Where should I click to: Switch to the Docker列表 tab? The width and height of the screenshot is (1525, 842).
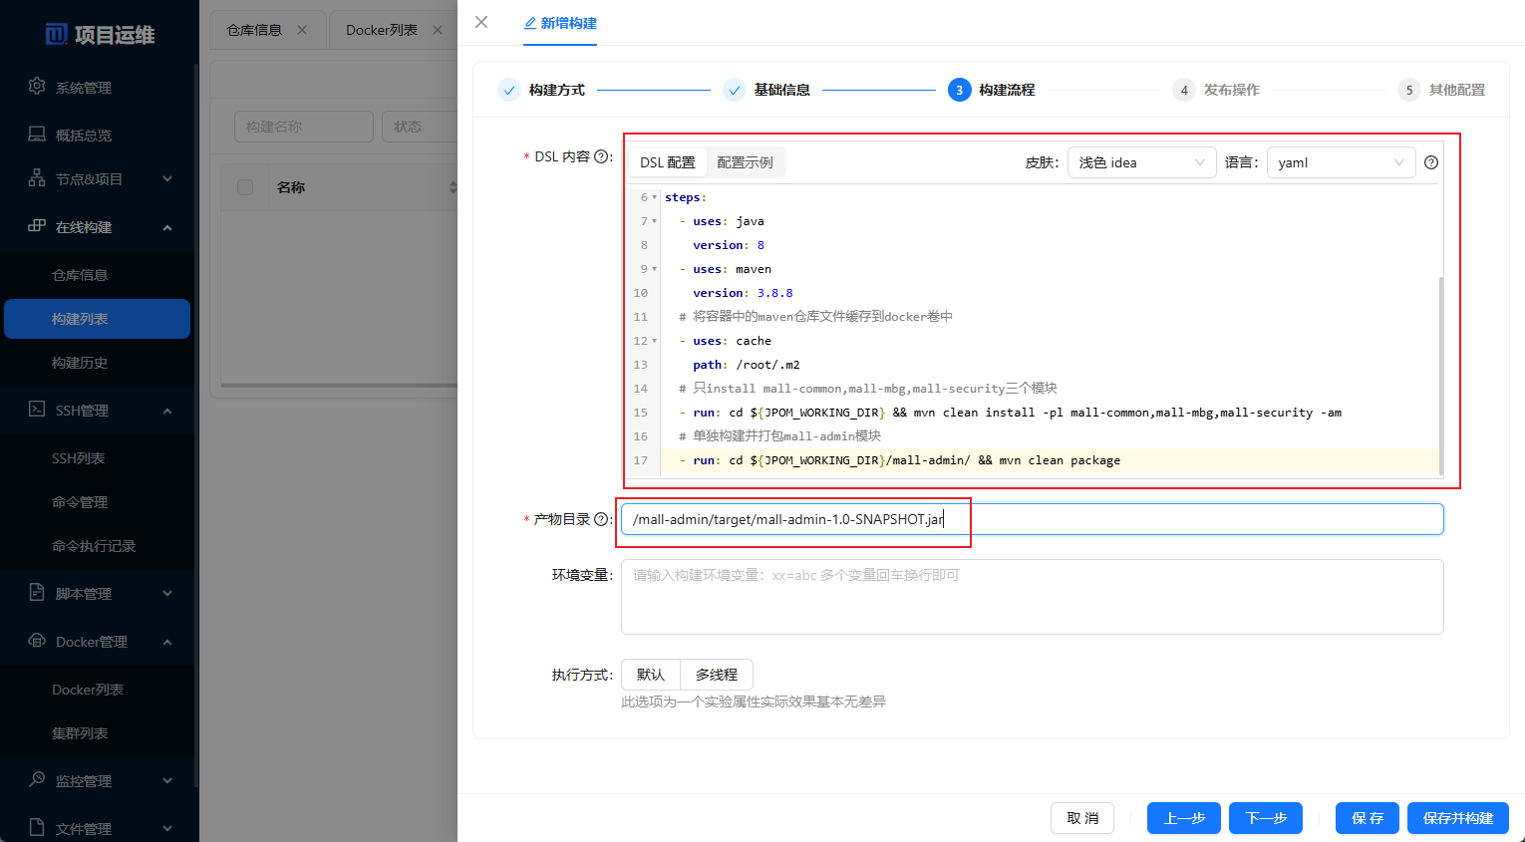click(382, 30)
